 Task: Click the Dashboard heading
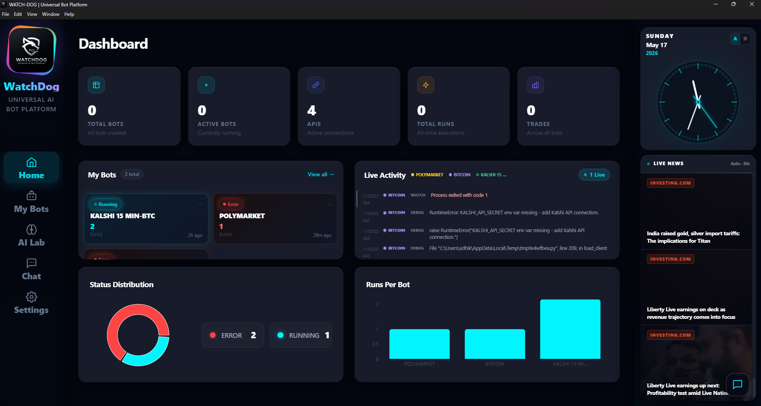pos(113,44)
